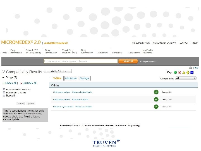Open the Help link
The width and height of the screenshot is (201, 151).
(195, 43)
